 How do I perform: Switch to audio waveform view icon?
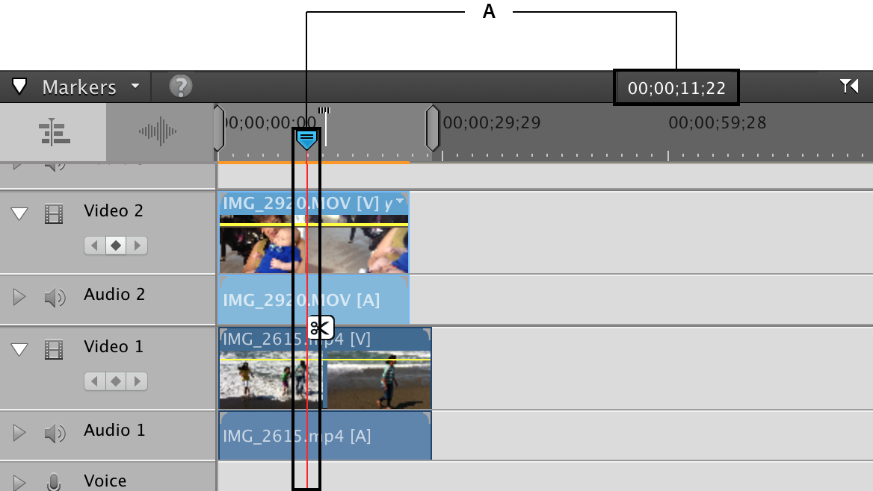pyautogui.click(x=158, y=132)
